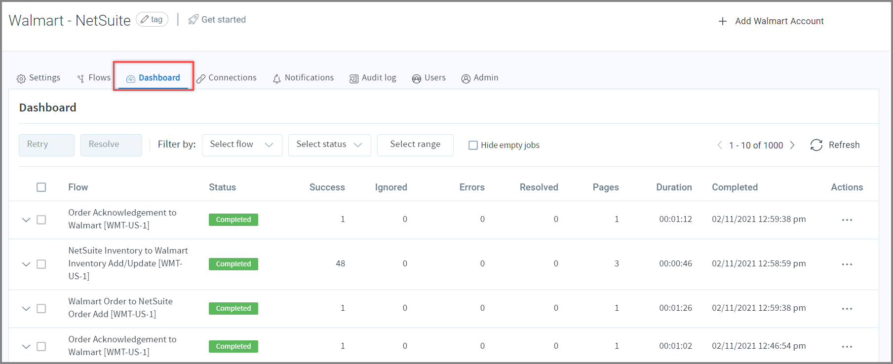Viewport: 893px width, 364px height.
Task: Click the Completed column header
Action: tap(735, 187)
